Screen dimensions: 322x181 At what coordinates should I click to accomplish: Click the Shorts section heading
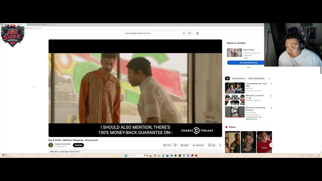point(232,127)
